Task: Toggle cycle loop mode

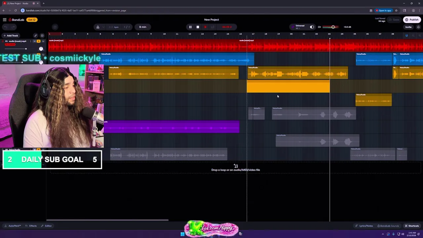Action: click(212, 27)
